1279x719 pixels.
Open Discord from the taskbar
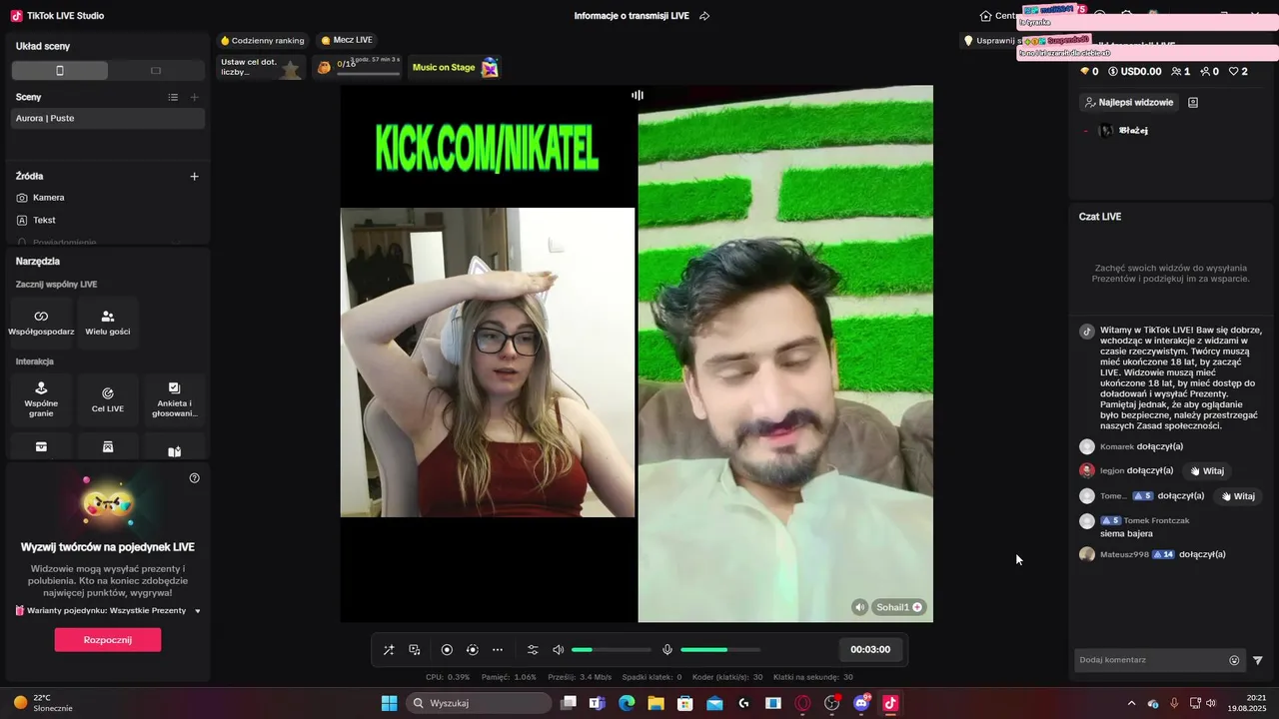861,703
